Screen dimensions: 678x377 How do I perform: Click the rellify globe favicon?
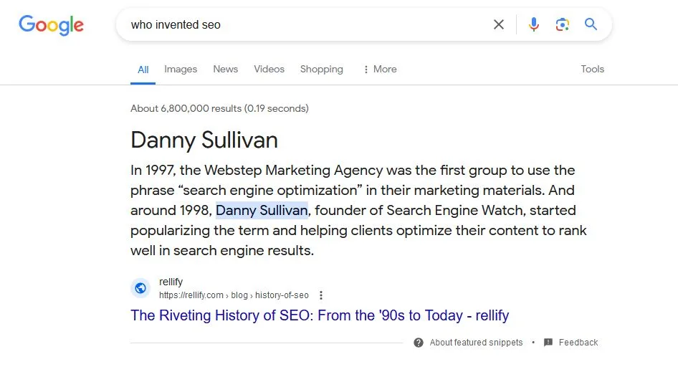coord(140,288)
